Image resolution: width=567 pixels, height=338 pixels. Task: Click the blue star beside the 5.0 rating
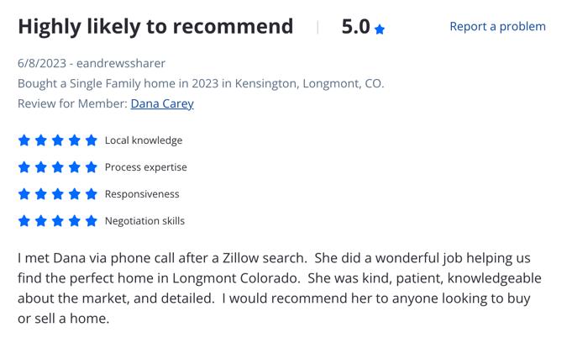[380, 29]
